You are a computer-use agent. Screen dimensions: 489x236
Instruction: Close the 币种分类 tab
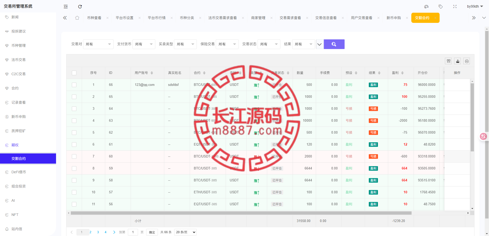(200, 18)
